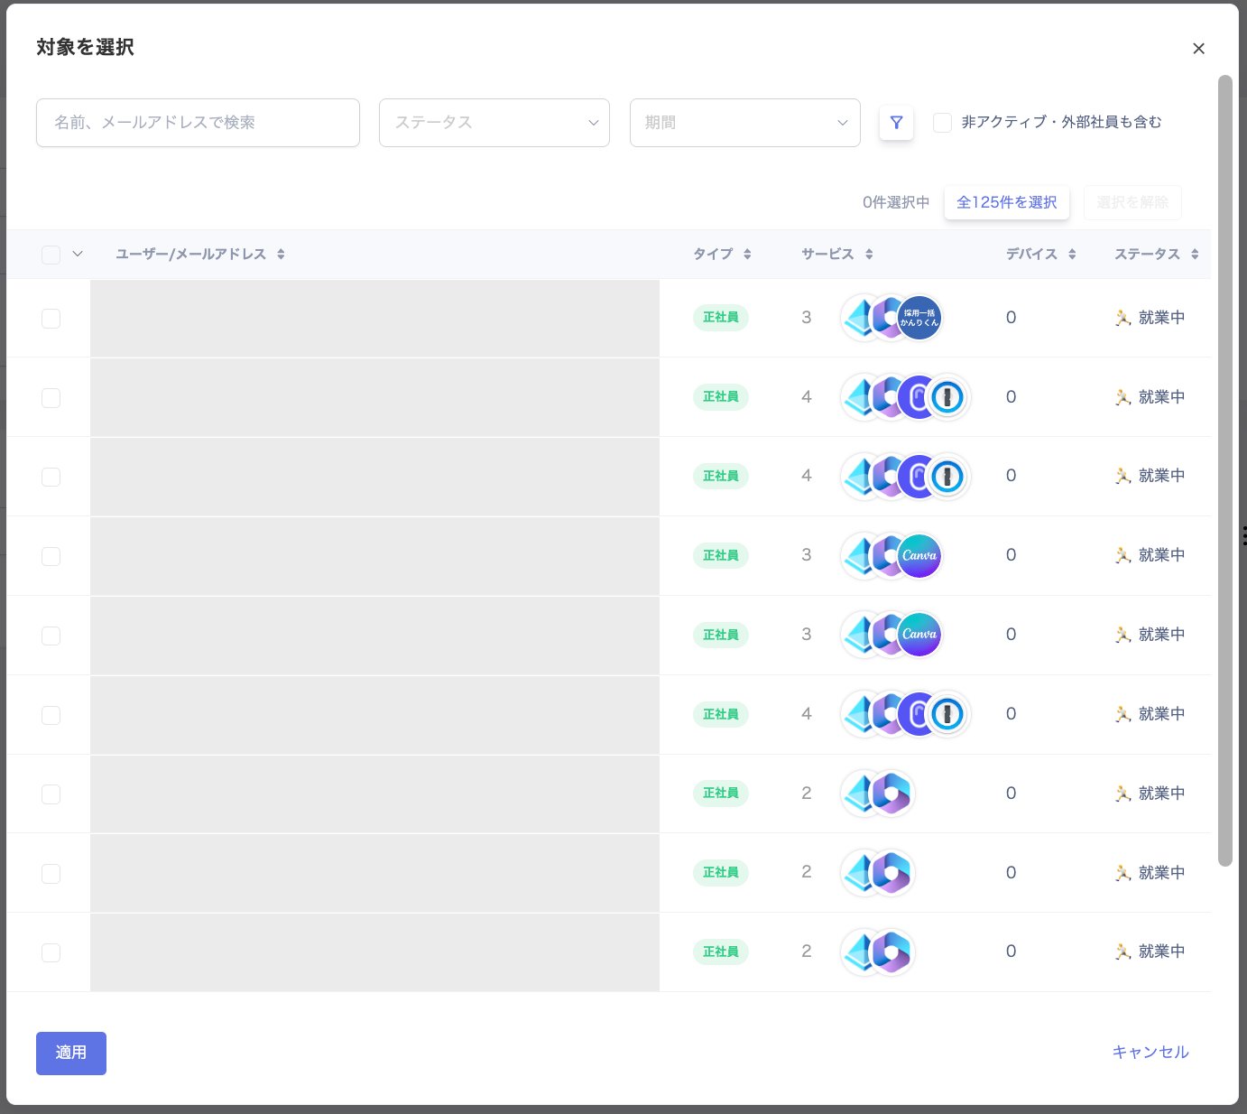Click the Canva icon in fourth row
Viewport: 1247px width, 1114px height.
tap(919, 555)
